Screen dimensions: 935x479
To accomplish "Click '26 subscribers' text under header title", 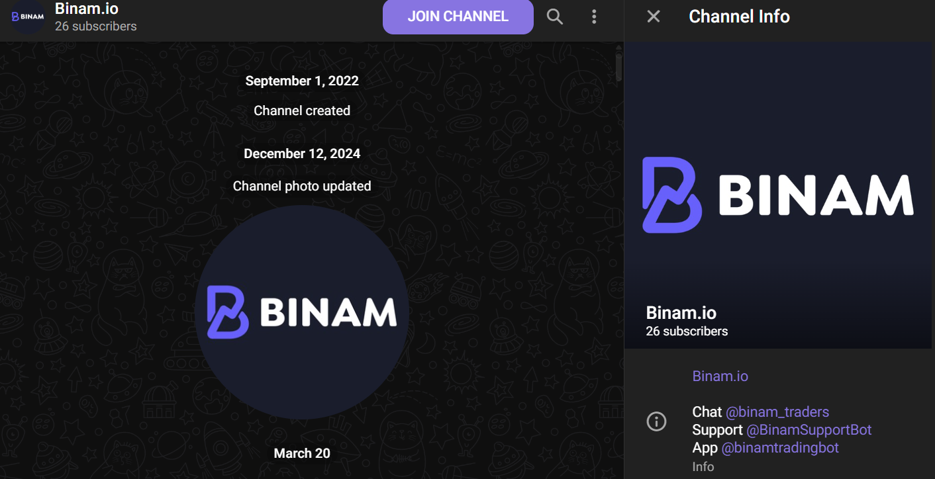I will [x=96, y=26].
